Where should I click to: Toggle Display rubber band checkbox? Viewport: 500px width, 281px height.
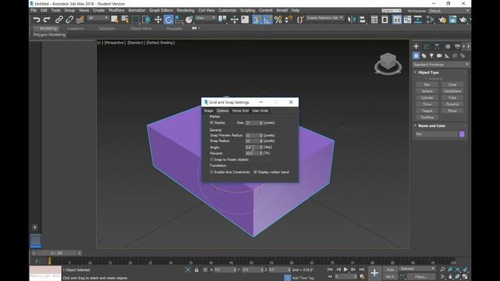pyautogui.click(x=255, y=172)
